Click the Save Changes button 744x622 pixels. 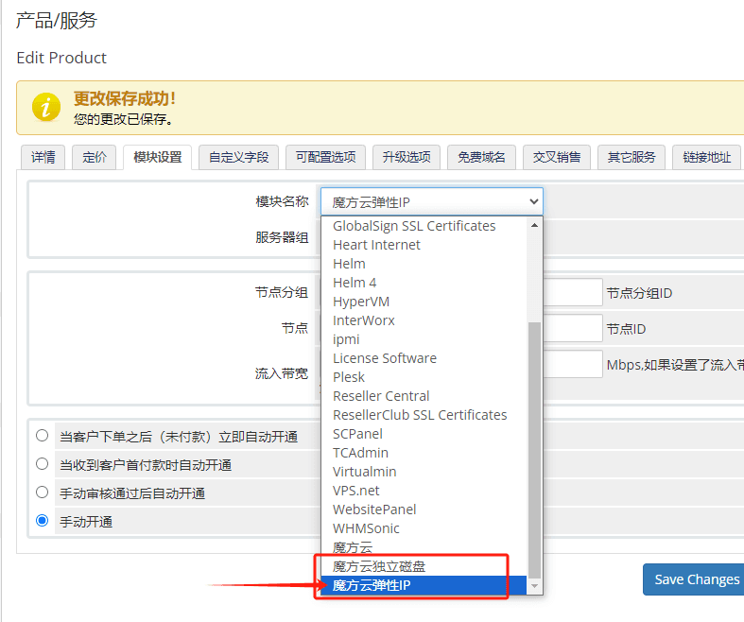[695, 579]
